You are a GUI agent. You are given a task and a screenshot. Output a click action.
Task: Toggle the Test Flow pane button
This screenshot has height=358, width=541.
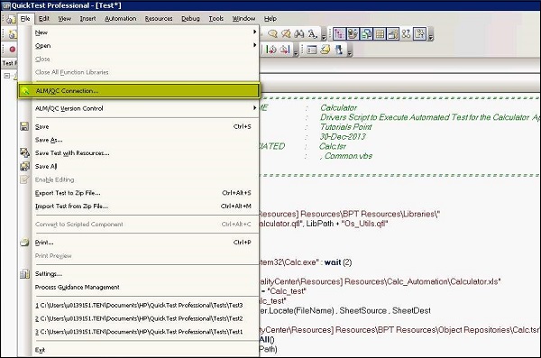point(339,34)
